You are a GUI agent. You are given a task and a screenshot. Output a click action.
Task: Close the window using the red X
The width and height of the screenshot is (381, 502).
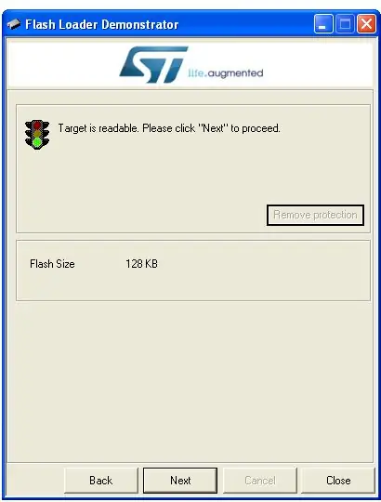(x=366, y=24)
